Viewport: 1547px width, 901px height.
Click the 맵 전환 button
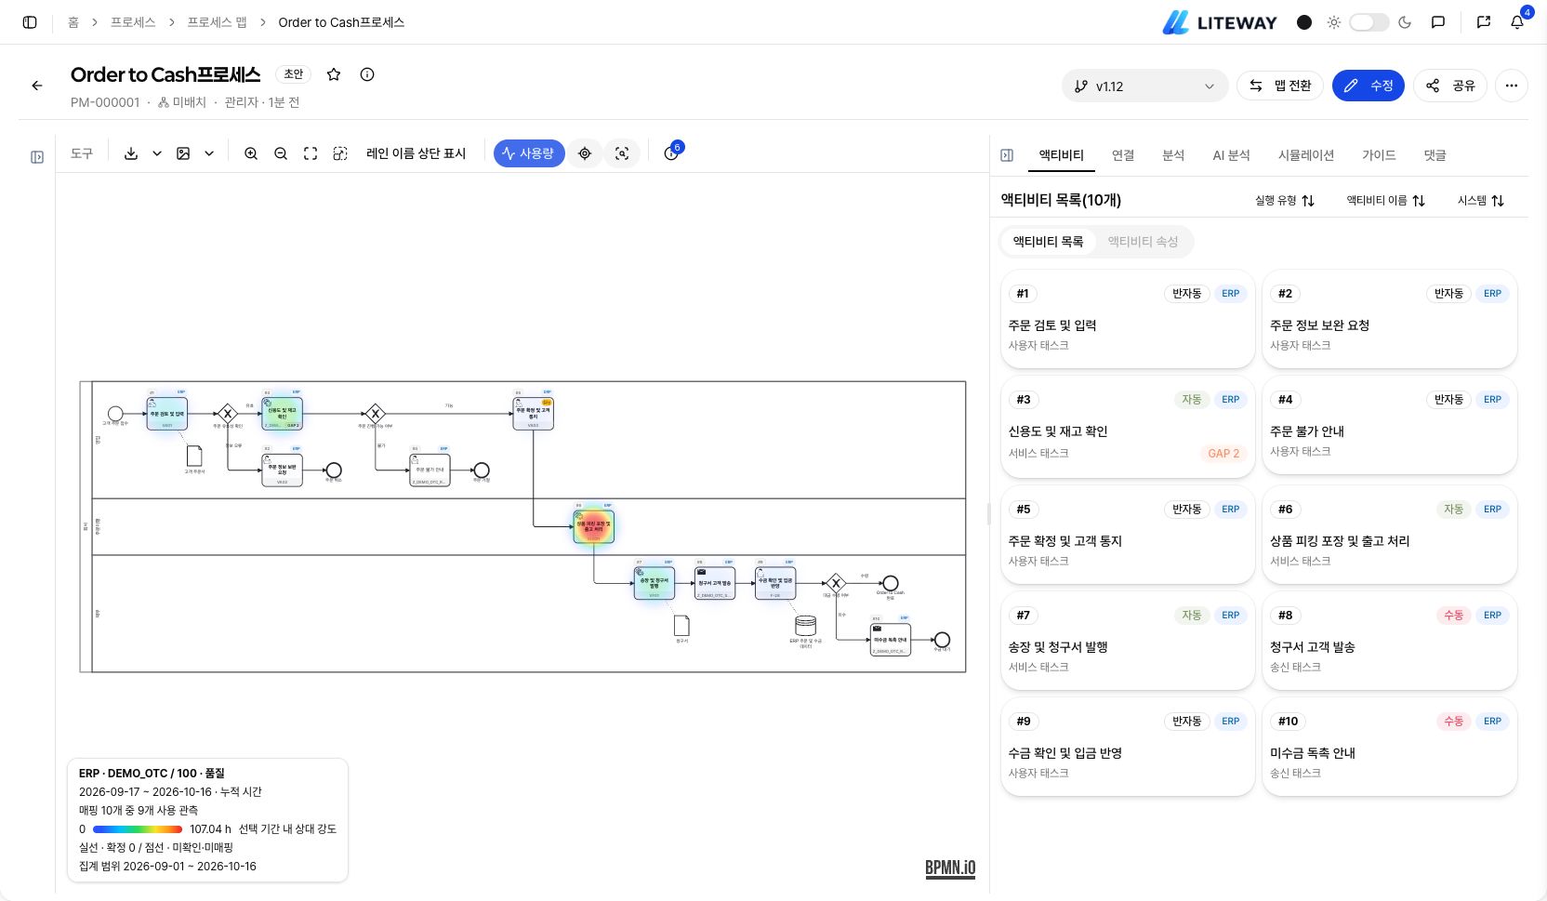(x=1280, y=86)
